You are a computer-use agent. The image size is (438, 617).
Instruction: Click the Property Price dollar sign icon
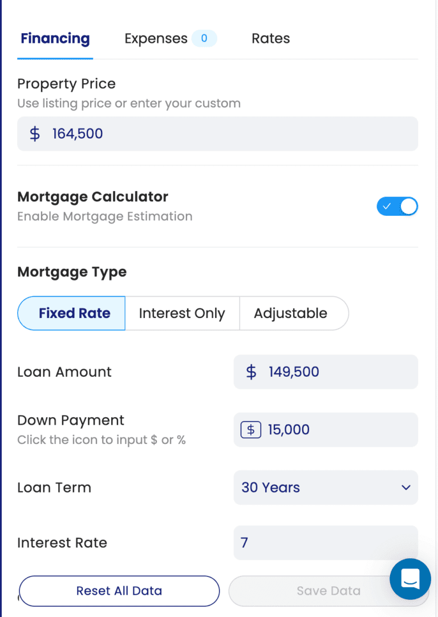[35, 134]
